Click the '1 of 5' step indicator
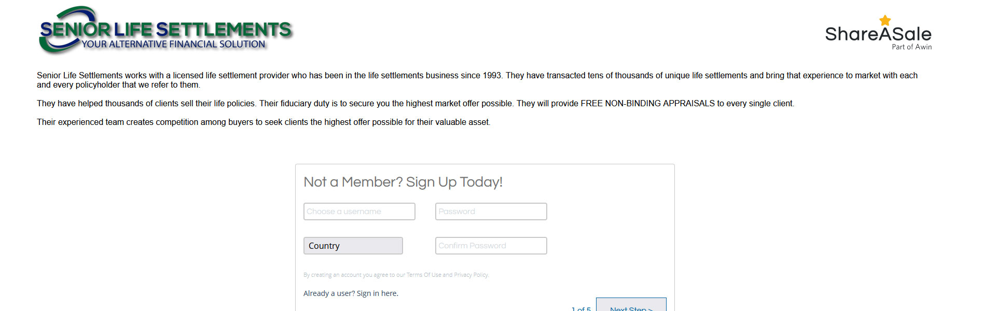The height and width of the screenshot is (311, 983). (581, 309)
